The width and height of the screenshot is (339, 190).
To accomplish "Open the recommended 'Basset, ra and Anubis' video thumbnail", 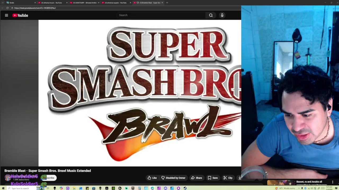I will click(281, 183).
